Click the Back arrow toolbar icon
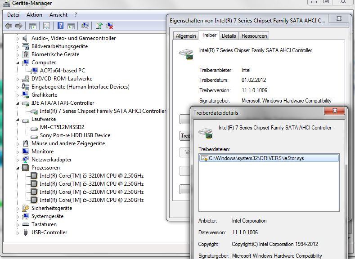This screenshot has height=259, width=355. click(9, 26)
